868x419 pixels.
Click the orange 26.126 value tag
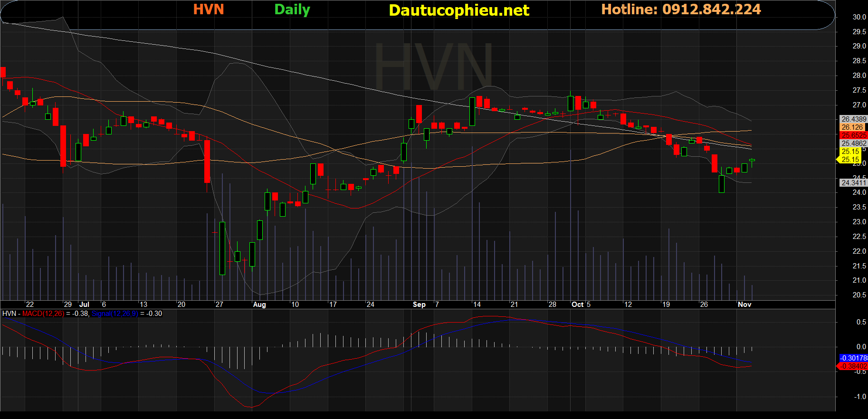click(852, 127)
